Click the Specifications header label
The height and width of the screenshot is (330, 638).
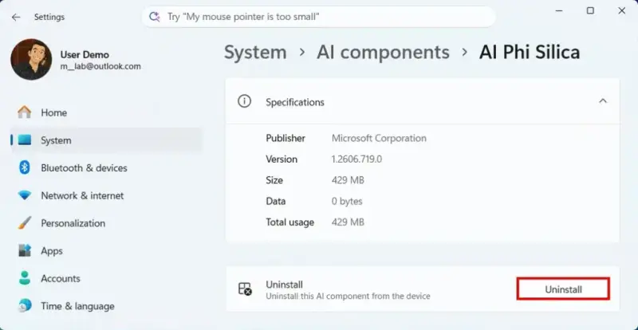295,102
